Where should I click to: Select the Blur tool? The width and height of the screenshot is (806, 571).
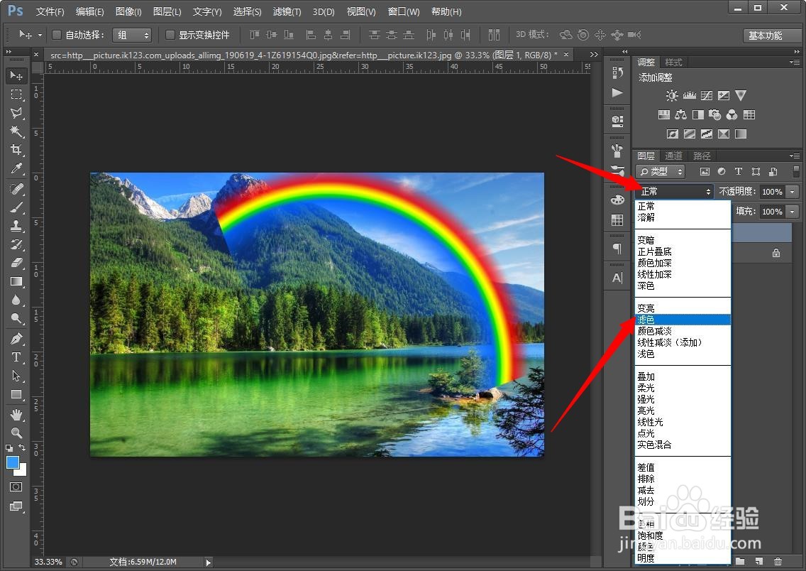16,300
